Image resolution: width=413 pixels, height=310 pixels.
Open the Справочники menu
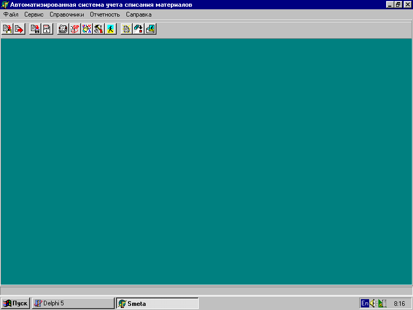point(67,14)
